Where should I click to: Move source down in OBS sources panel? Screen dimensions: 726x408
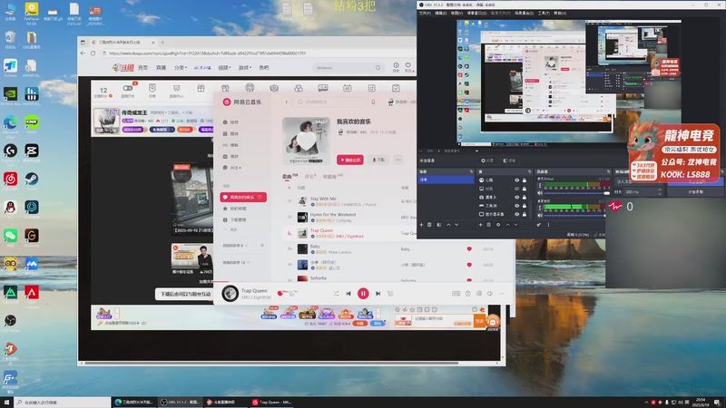click(x=515, y=225)
